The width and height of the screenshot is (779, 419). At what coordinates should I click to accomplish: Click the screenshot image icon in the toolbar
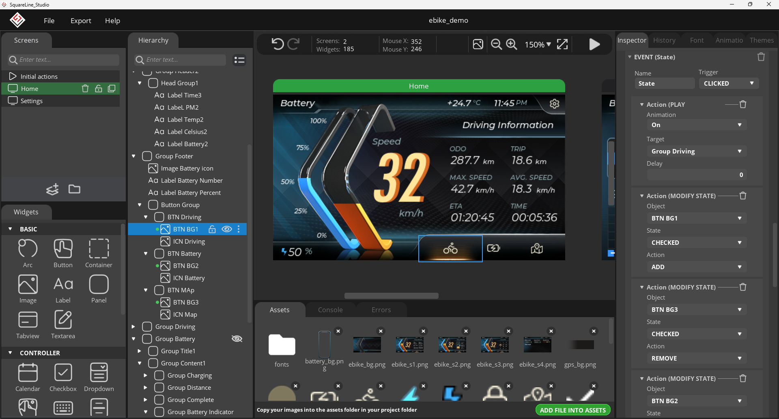478,44
